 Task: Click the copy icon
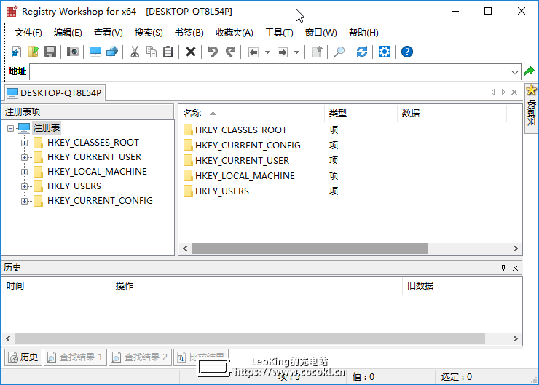152,52
